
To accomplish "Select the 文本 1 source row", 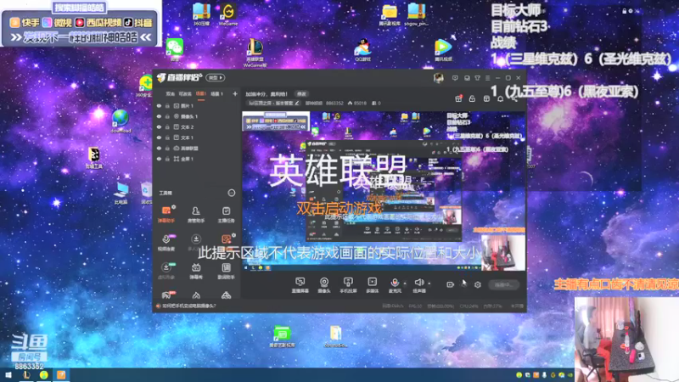I will [197, 138].
